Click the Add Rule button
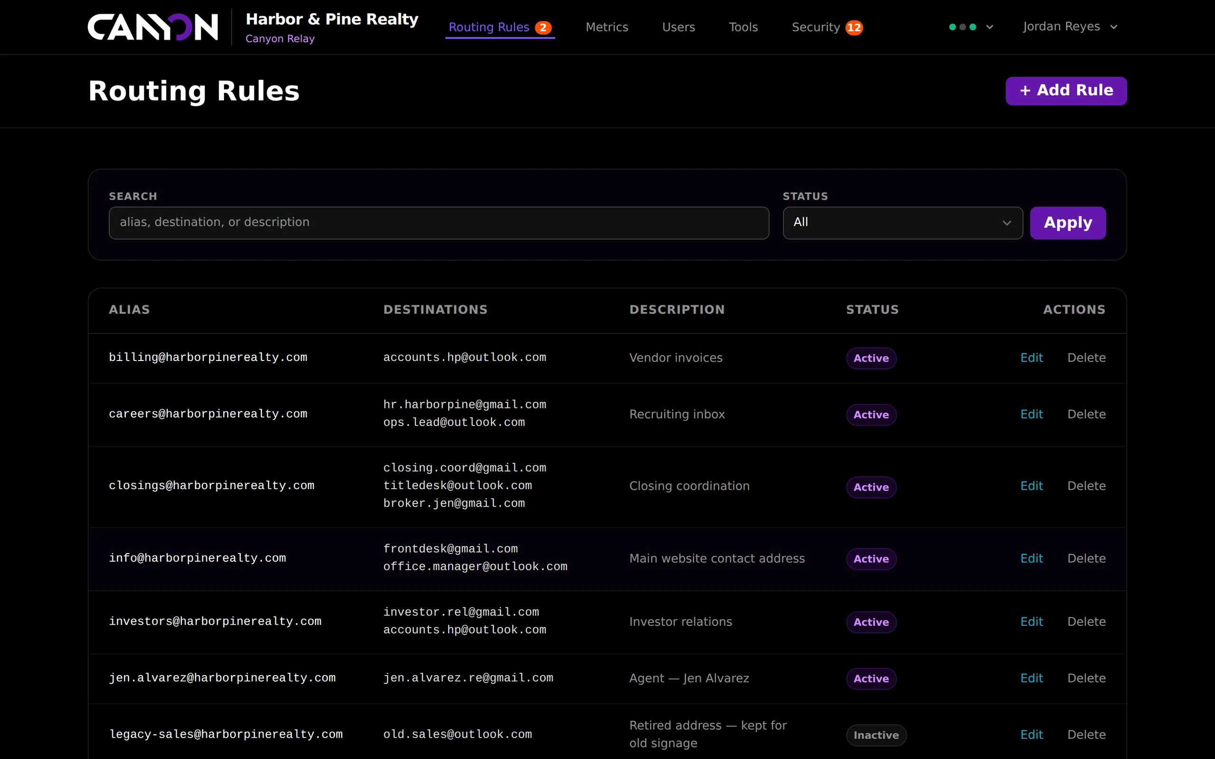Viewport: 1215px width, 759px height. click(x=1066, y=91)
